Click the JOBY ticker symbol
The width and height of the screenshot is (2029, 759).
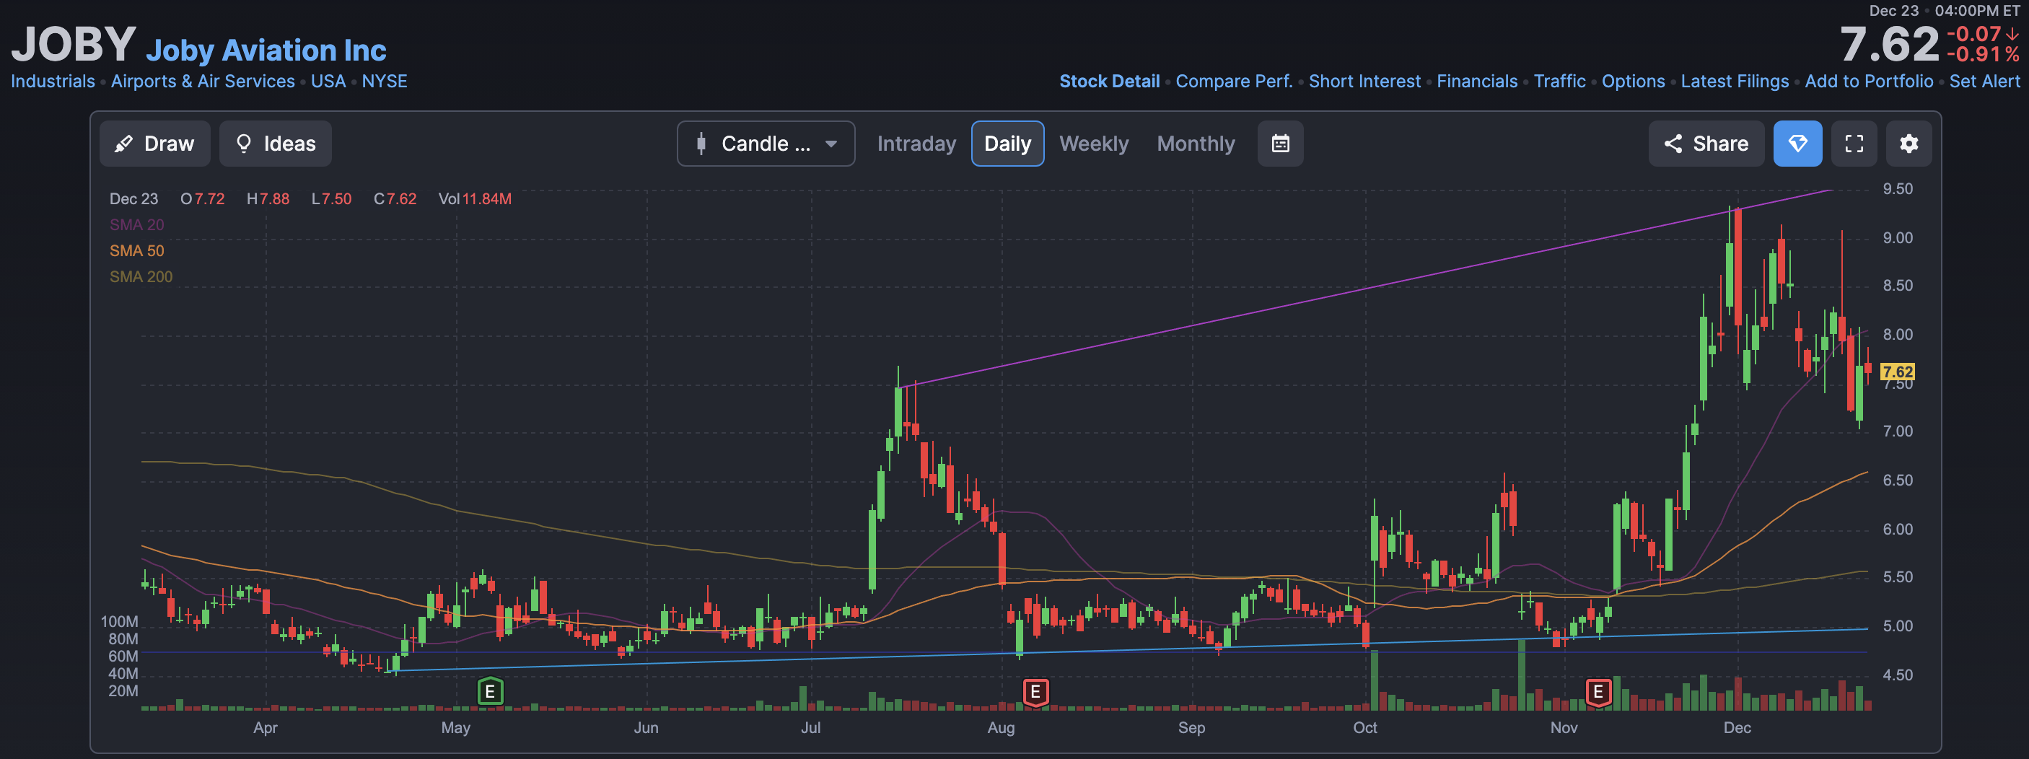coord(74,44)
